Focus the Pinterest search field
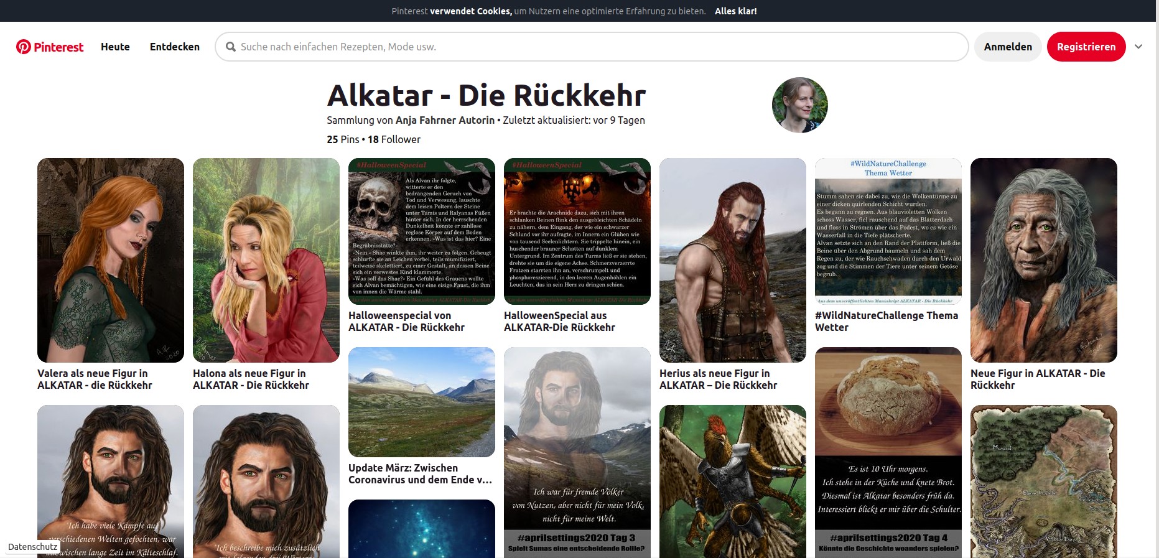1159x558 pixels. pos(592,47)
